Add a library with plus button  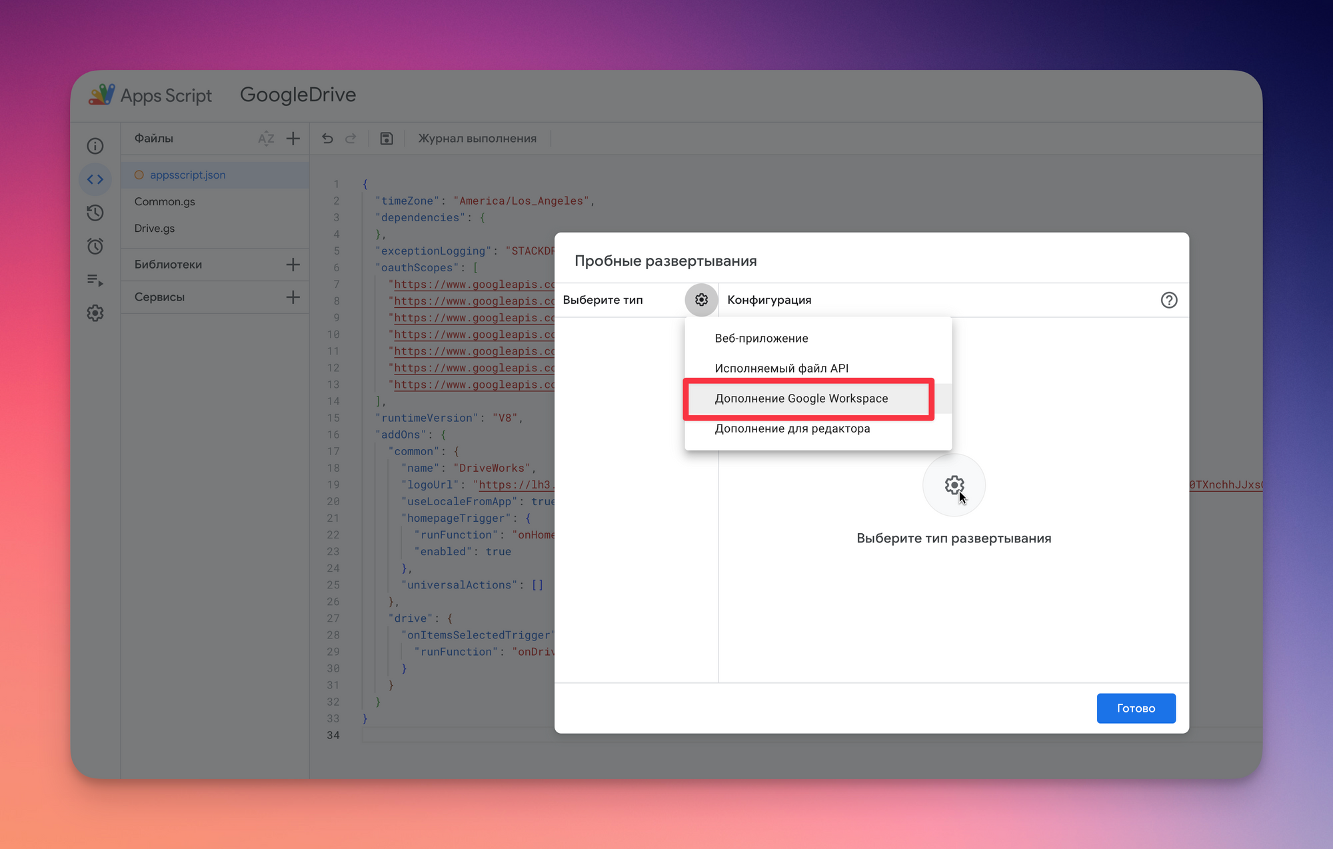(293, 265)
